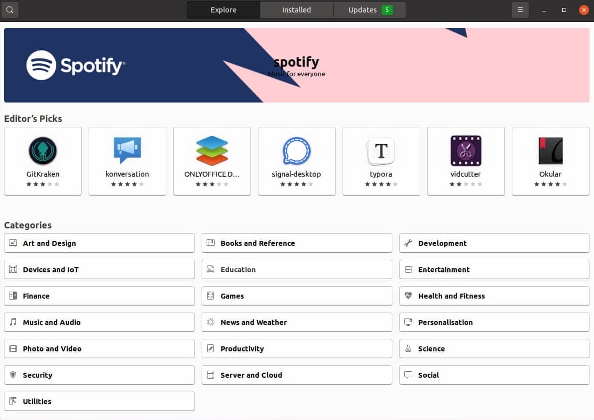Click the Science flask icon
594x420 pixels.
click(x=408, y=348)
